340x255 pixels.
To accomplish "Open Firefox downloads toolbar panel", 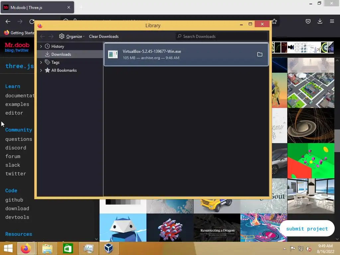I will click(320, 21).
